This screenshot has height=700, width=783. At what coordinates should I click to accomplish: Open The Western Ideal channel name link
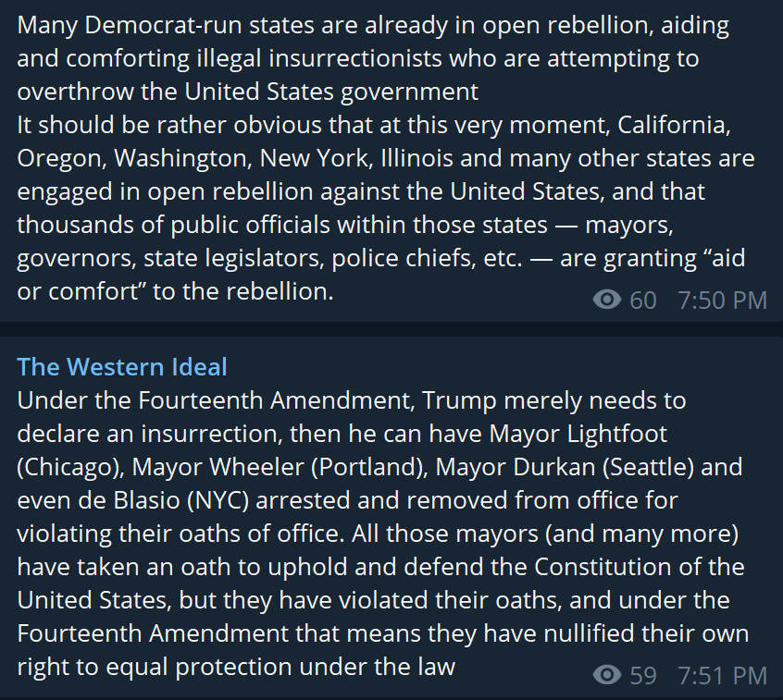point(122,367)
